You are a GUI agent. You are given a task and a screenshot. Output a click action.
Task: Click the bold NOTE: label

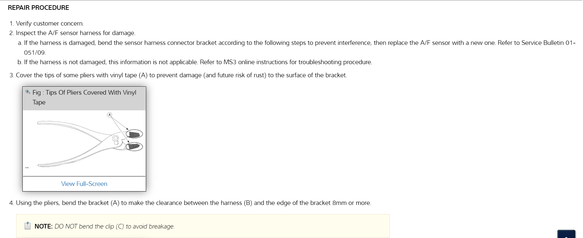click(43, 226)
